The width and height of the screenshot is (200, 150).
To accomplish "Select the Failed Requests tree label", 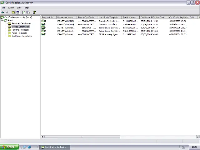I will tap(19, 33).
